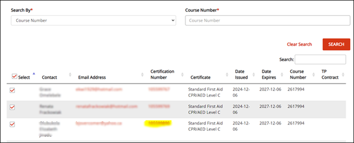Sort table by TP Contract column

[x=343, y=75]
